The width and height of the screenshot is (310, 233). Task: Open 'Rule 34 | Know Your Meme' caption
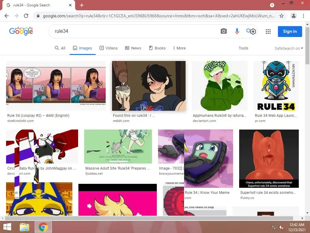(207, 193)
